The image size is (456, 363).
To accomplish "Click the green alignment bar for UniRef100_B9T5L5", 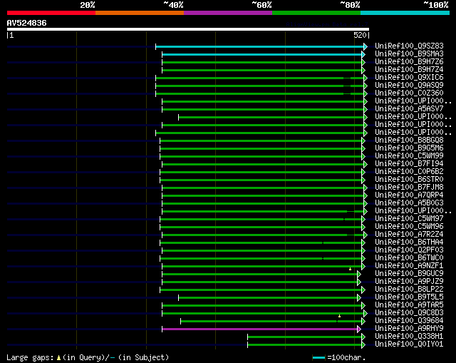I will click(x=268, y=298).
